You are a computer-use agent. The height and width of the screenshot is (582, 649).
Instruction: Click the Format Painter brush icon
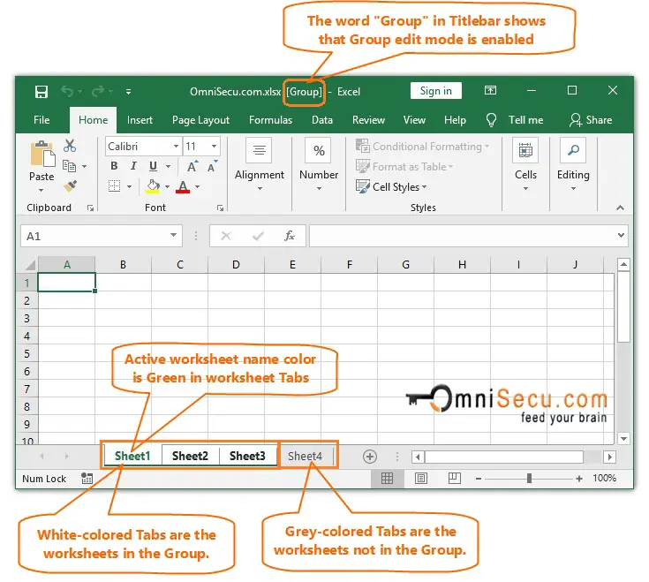70,185
